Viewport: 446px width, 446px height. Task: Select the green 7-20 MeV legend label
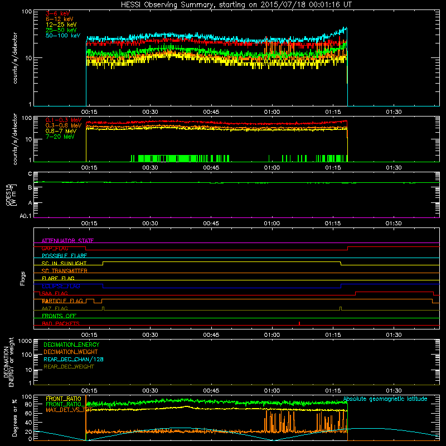(x=60, y=137)
